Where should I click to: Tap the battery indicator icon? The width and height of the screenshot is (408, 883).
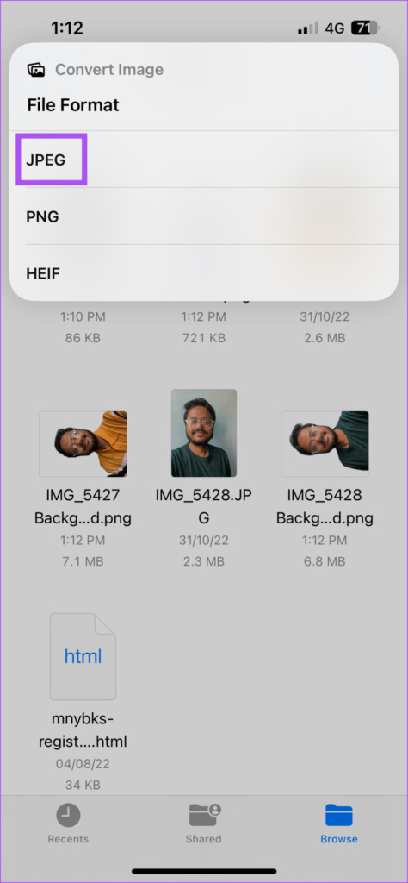pyautogui.click(x=366, y=28)
